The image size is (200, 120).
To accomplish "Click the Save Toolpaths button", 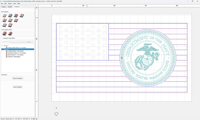I will click(x=18, y=87).
